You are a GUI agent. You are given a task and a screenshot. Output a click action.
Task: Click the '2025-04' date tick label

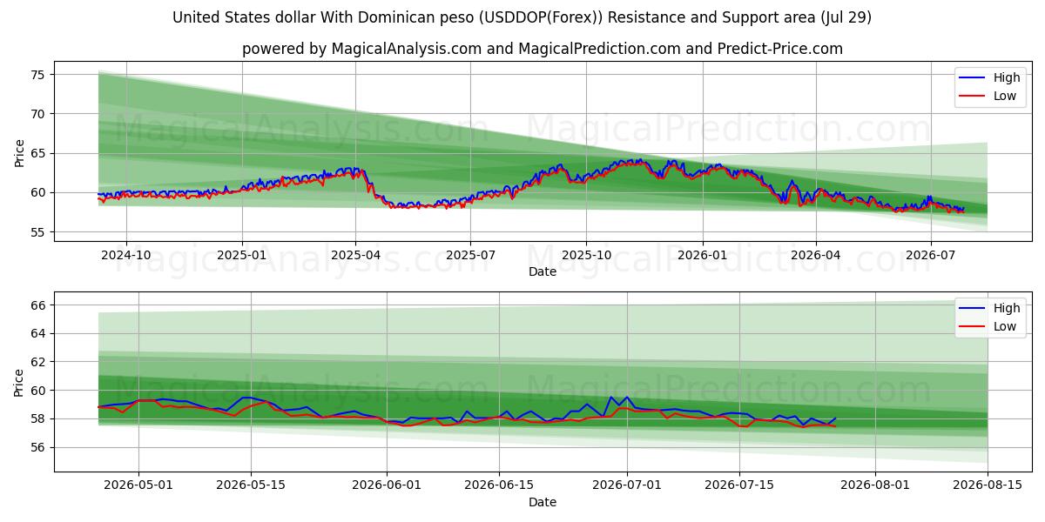[356, 256]
